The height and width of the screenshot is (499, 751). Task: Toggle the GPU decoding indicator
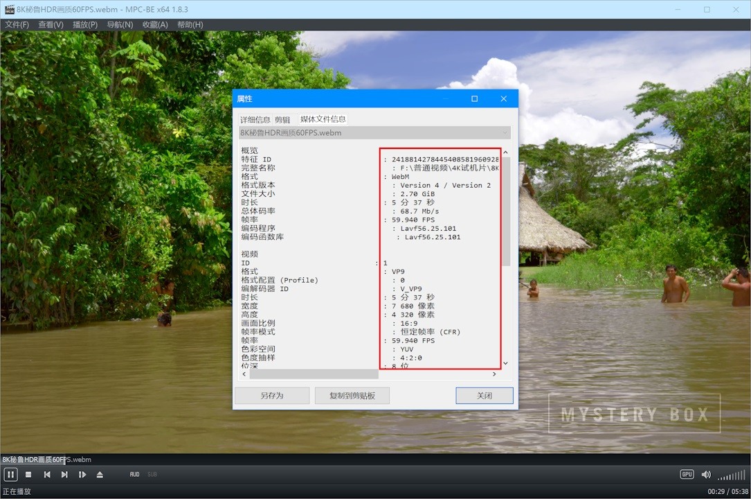tap(687, 475)
